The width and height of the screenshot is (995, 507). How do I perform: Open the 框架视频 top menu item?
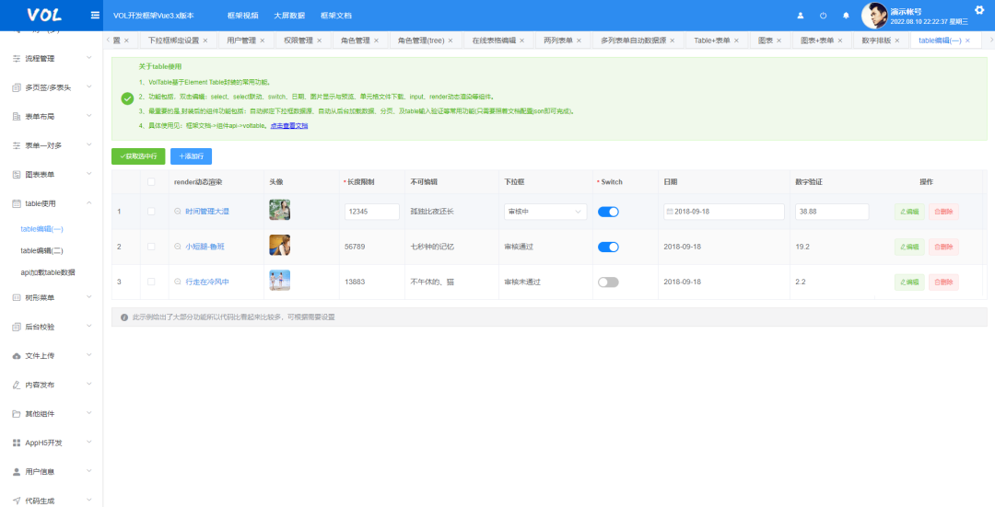coord(242,16)
